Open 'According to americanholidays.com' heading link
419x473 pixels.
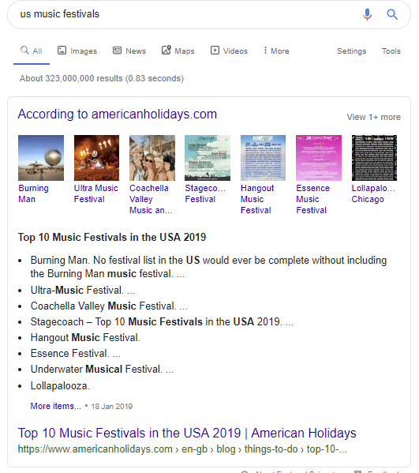(x=118, y=114)
